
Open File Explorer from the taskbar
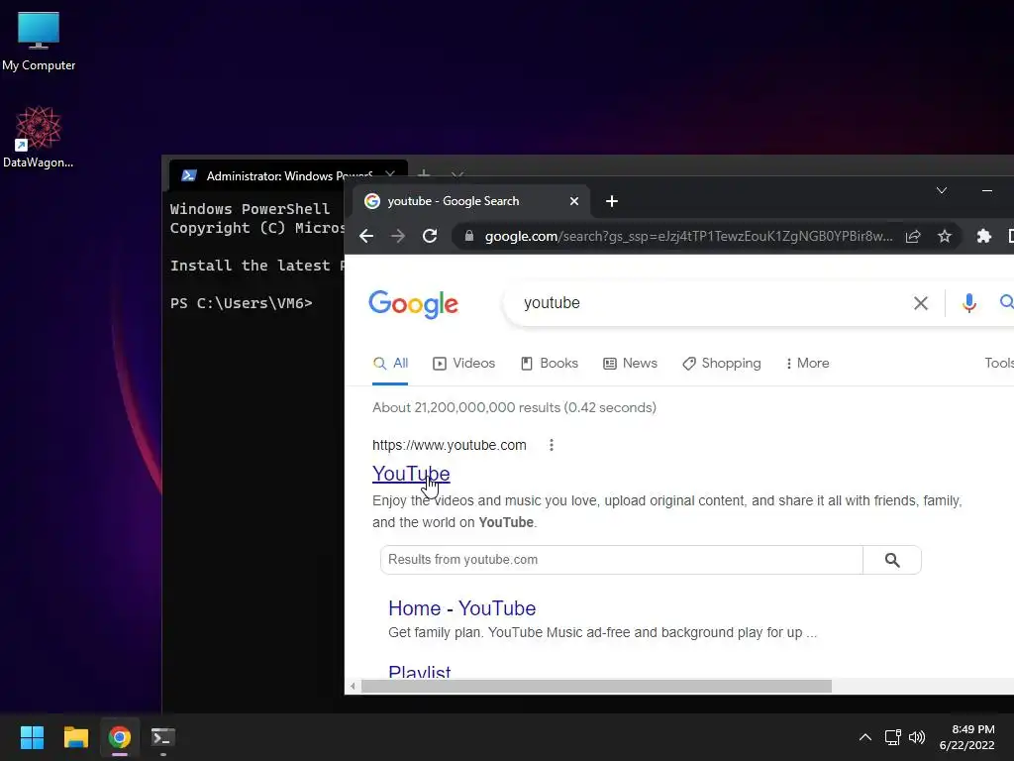click(75, 737)
